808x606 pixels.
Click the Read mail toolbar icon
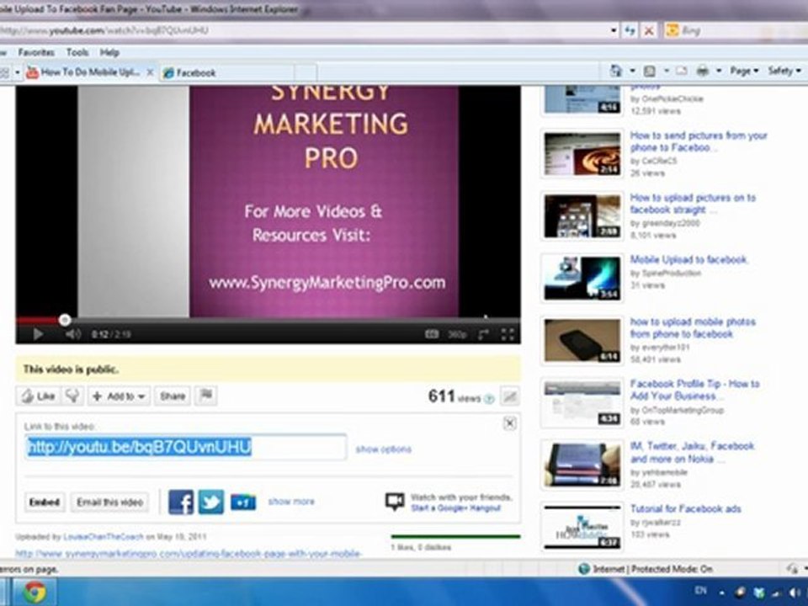[x=682, y=71]
